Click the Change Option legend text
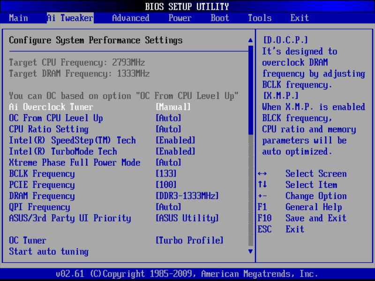The image size is (375, 281). [316, 196]
